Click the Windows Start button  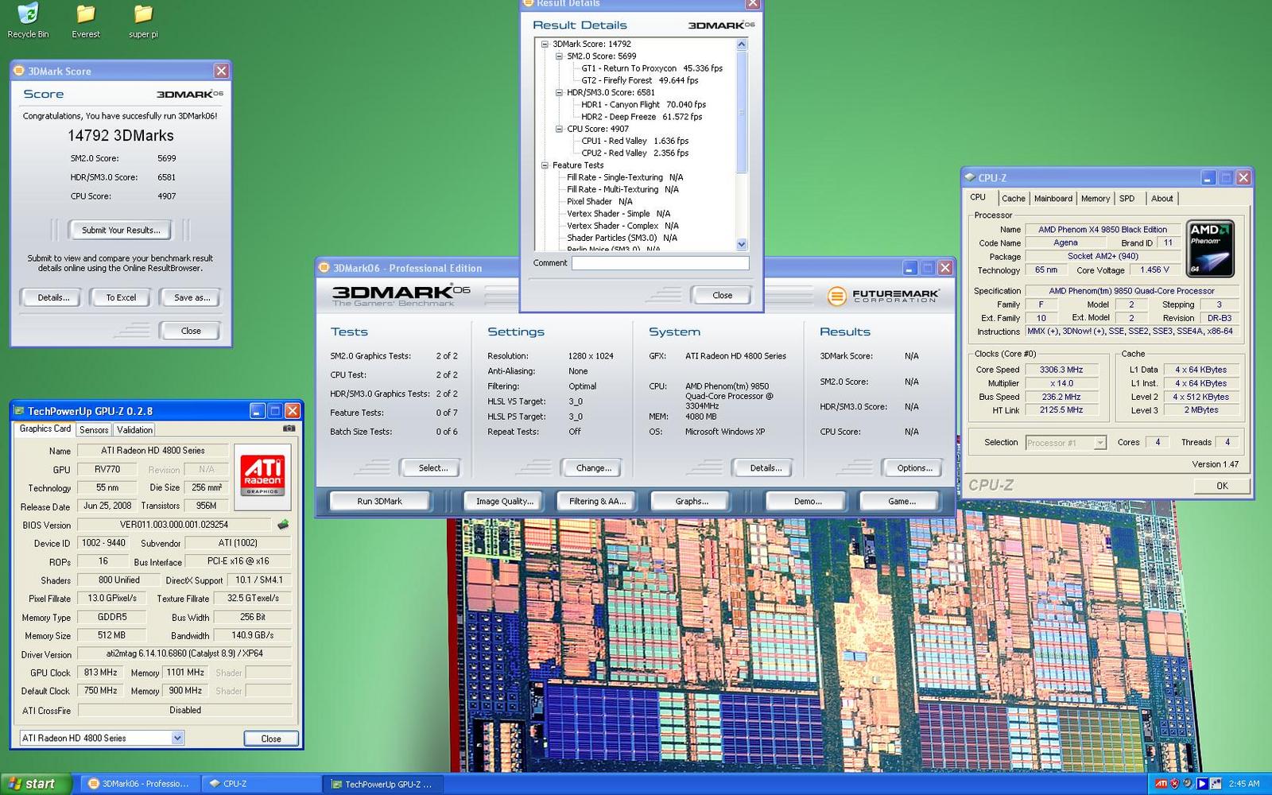coord(36,784)
